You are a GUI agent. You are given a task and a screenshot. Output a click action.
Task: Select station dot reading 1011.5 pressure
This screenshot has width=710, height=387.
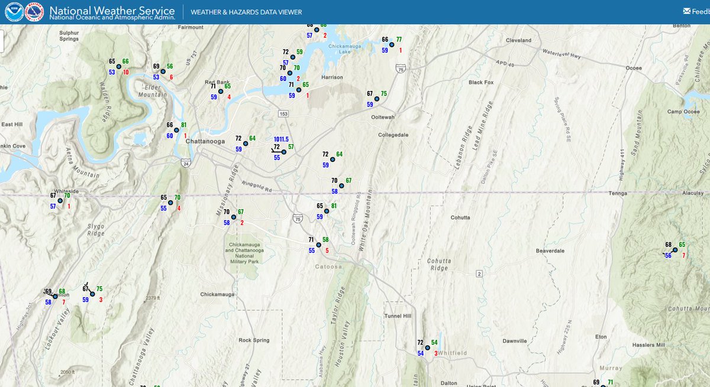coord(284,152)
